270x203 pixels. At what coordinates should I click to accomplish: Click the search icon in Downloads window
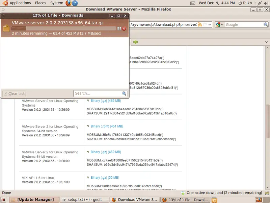click(124, 93)
